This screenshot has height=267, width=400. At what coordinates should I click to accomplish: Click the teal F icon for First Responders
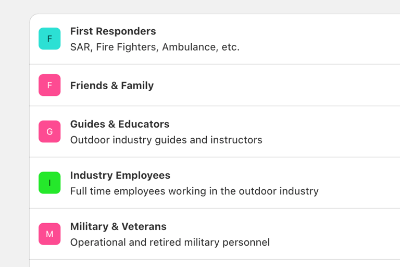[x=49, y=39]
